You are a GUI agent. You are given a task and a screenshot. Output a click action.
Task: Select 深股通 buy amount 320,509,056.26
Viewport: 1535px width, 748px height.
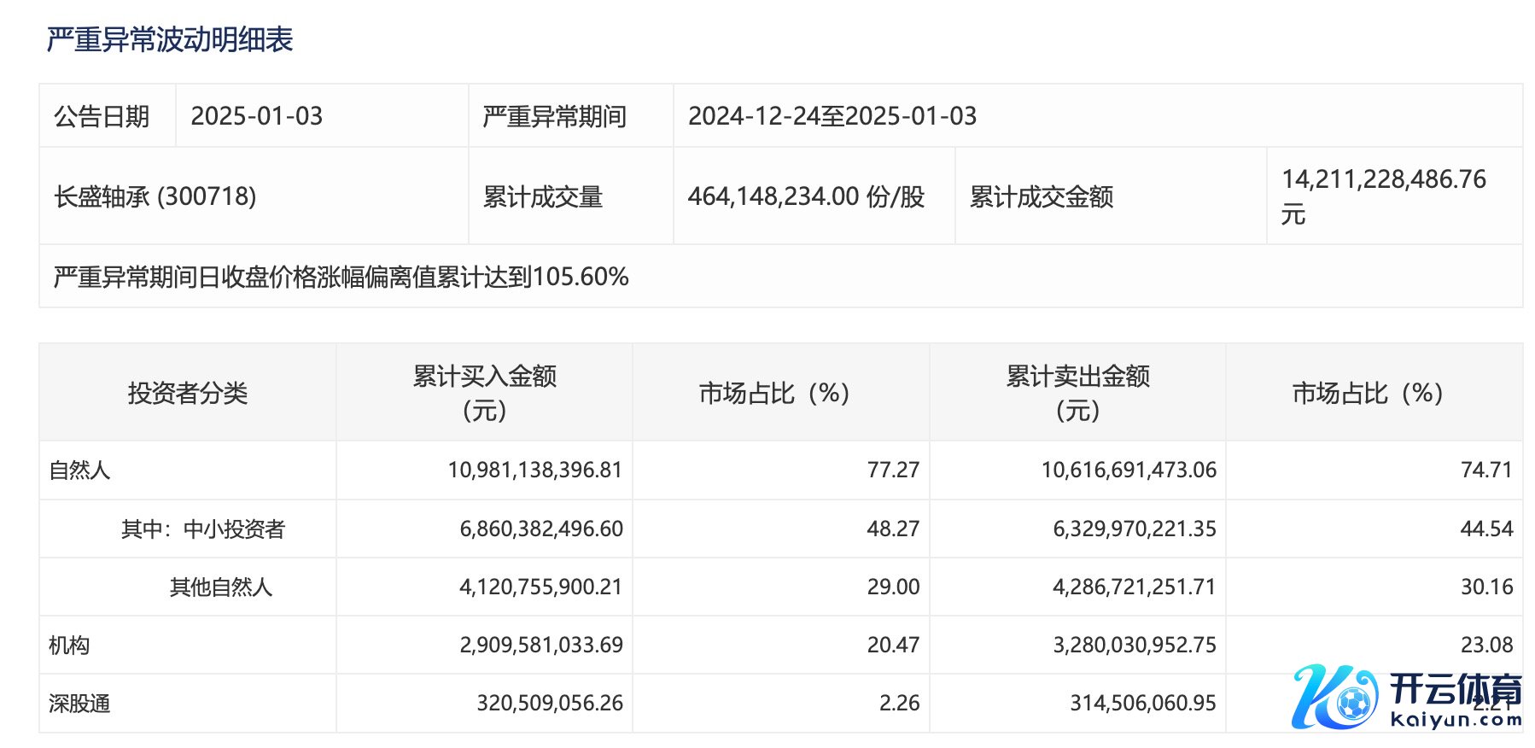(549, 704)
